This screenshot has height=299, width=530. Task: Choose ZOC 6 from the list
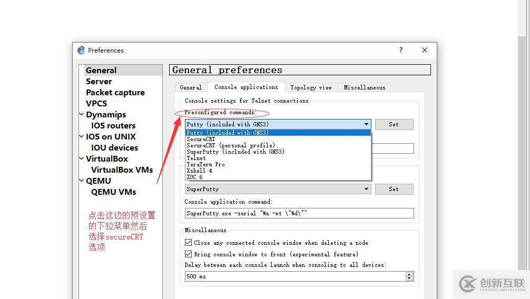click(x=278, y=177)
